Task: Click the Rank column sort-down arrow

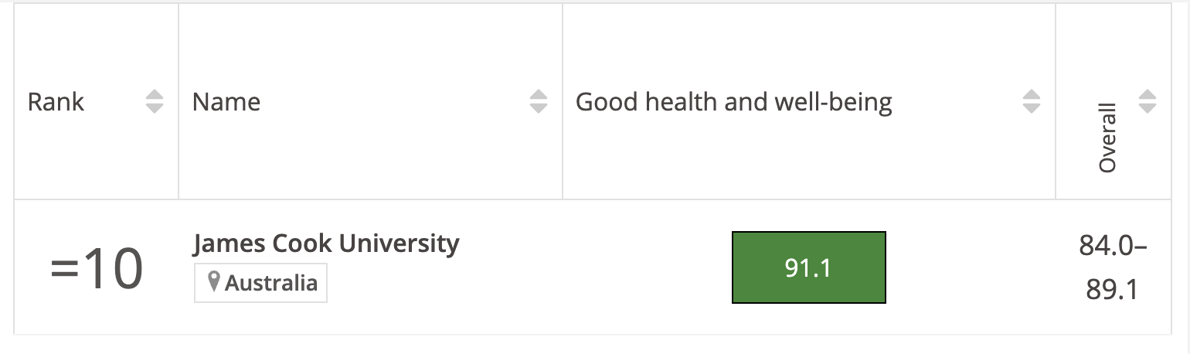Action: [x=155, y=109]
